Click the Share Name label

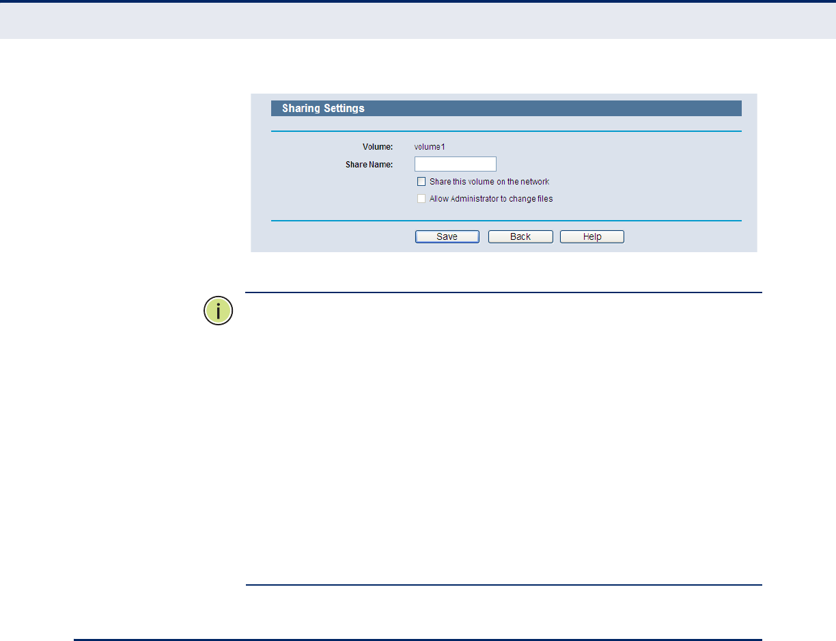[370, 164]
